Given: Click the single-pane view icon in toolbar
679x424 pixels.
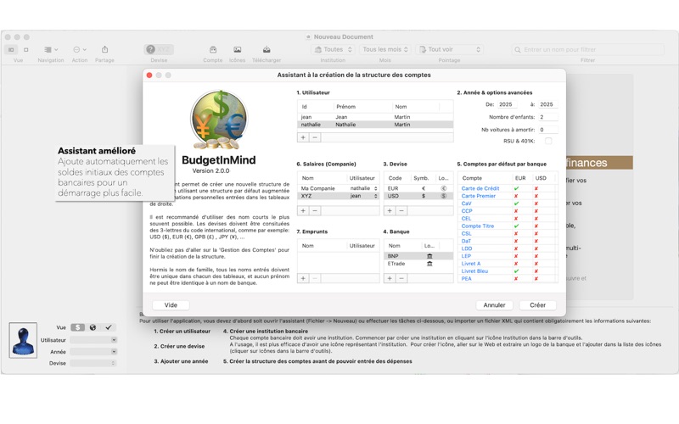Looking at the screenshot, I should coord(26,50).
